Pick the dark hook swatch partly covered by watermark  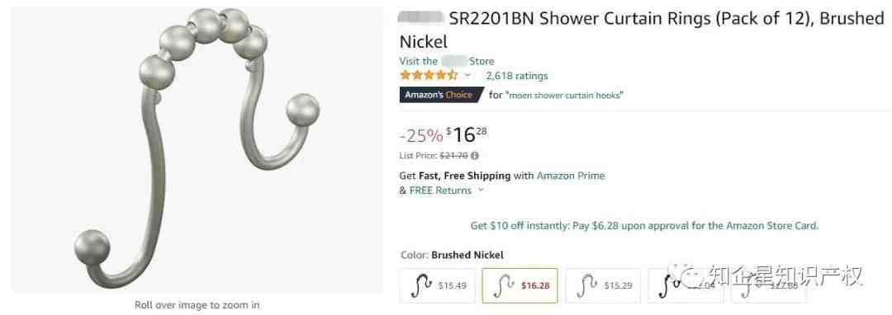[x=686, y=285]
